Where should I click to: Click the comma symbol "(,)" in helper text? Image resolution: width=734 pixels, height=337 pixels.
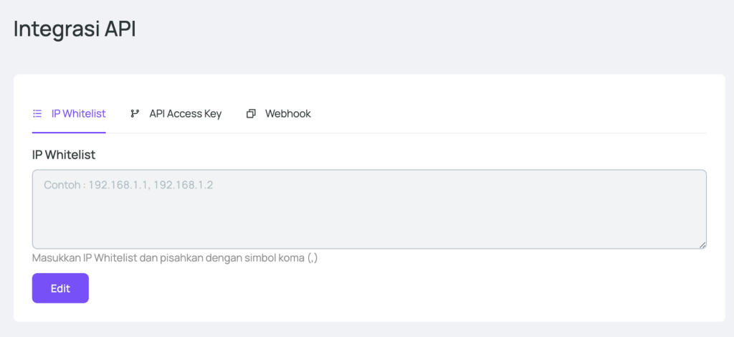click(312, 258)
